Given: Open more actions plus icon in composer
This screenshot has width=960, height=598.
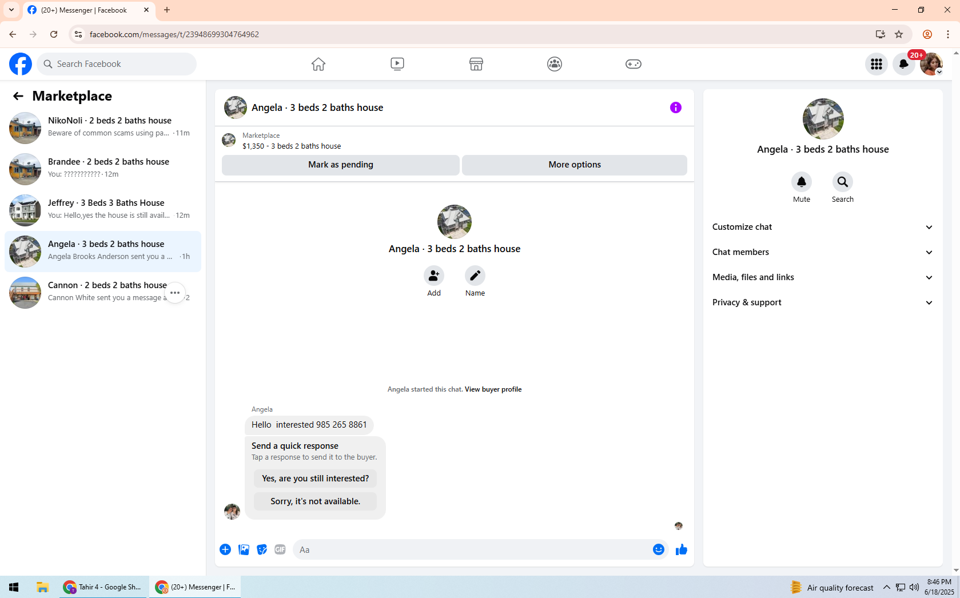Looking at the screenshot, I should (x=225, y=549).
